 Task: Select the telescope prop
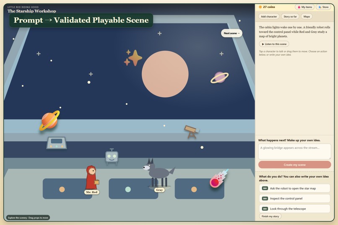(191, 132)
